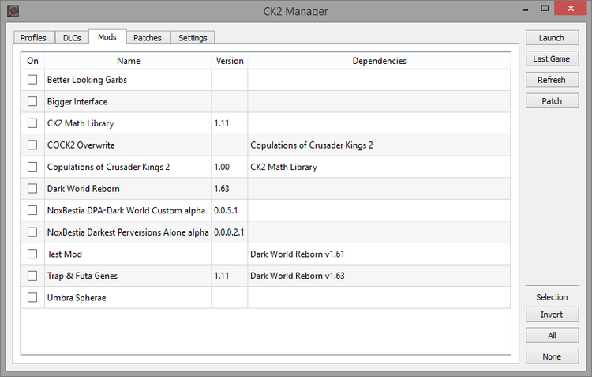Enable NoxBestia Darkest Perversions Alone alpha checkbox
The image size is (592, 377).
coord(32,232)
